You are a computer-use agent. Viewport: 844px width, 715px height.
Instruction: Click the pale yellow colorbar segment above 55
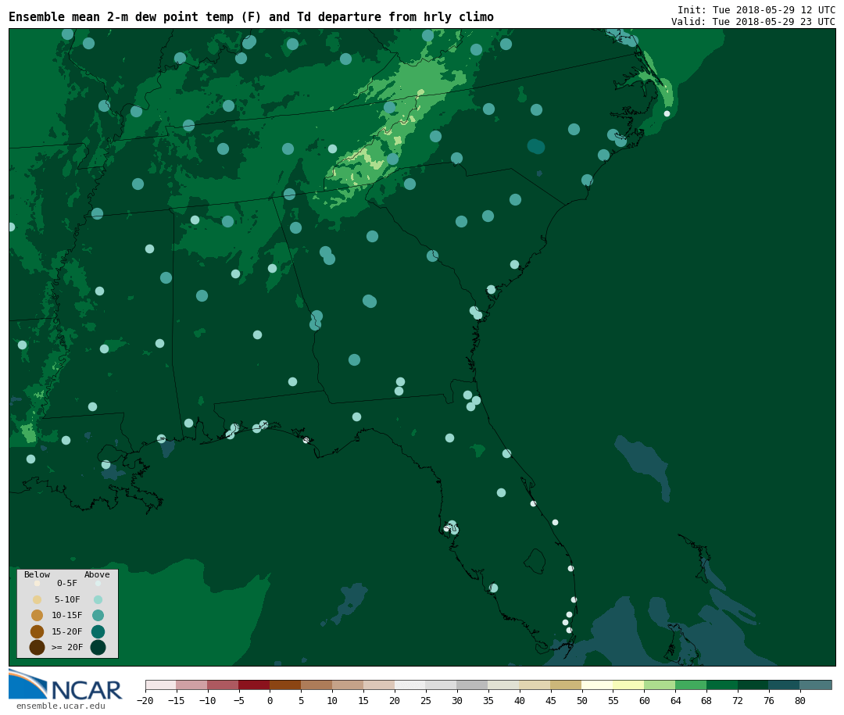628,685
